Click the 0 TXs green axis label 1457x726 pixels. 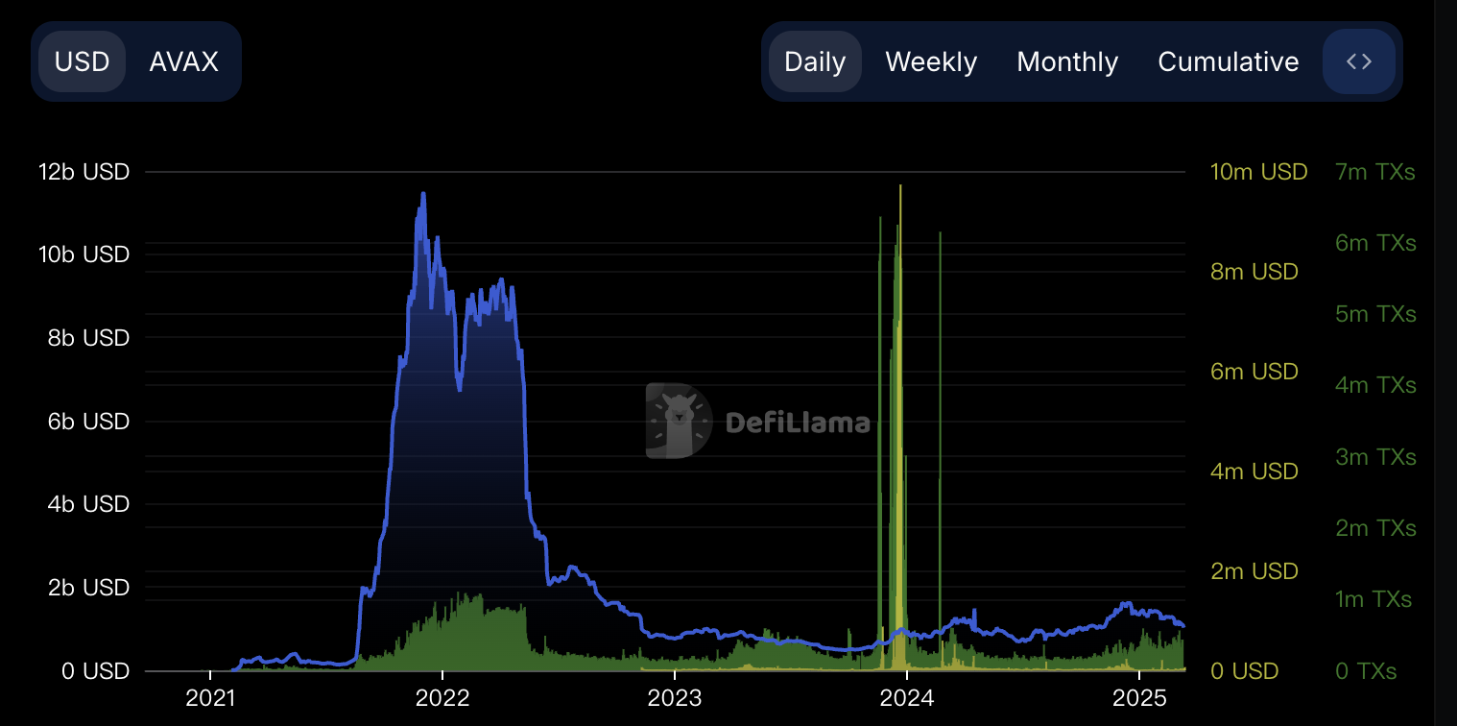(1366, 671)
